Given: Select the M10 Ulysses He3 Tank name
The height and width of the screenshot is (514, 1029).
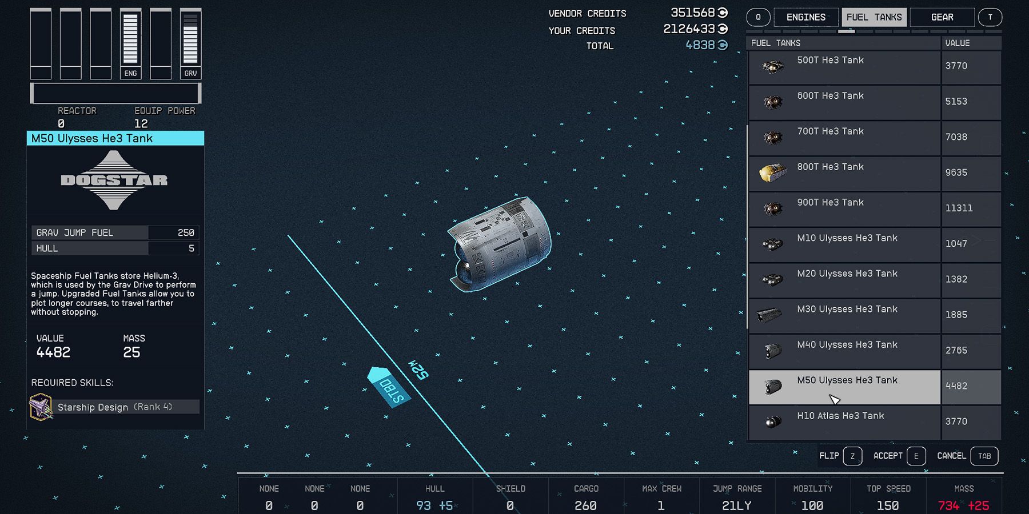Looking at the screenshot, I should click(847, 238).
